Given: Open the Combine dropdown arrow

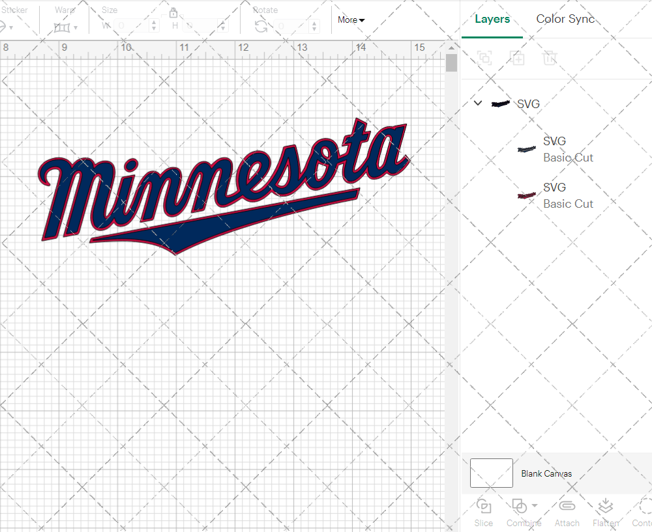Looking at the screenshot, I should tap(535, 505).
